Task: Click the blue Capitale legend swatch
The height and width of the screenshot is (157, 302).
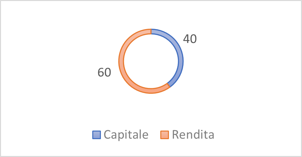Action: coord(97,135)
